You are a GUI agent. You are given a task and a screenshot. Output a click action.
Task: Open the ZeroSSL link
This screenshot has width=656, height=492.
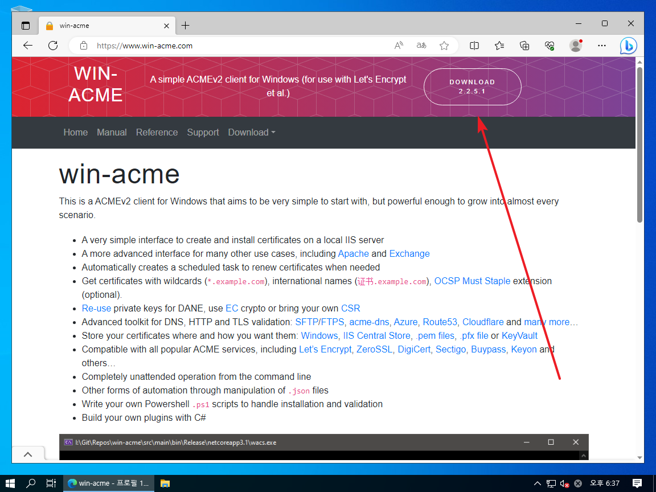[375, 349]
